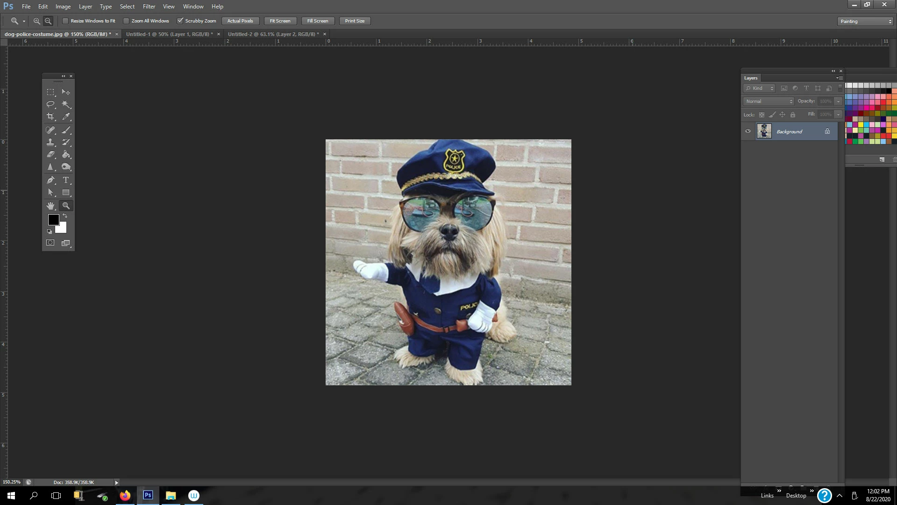
Task: Click the Actual Pixels button
Action: pos(240,21)
